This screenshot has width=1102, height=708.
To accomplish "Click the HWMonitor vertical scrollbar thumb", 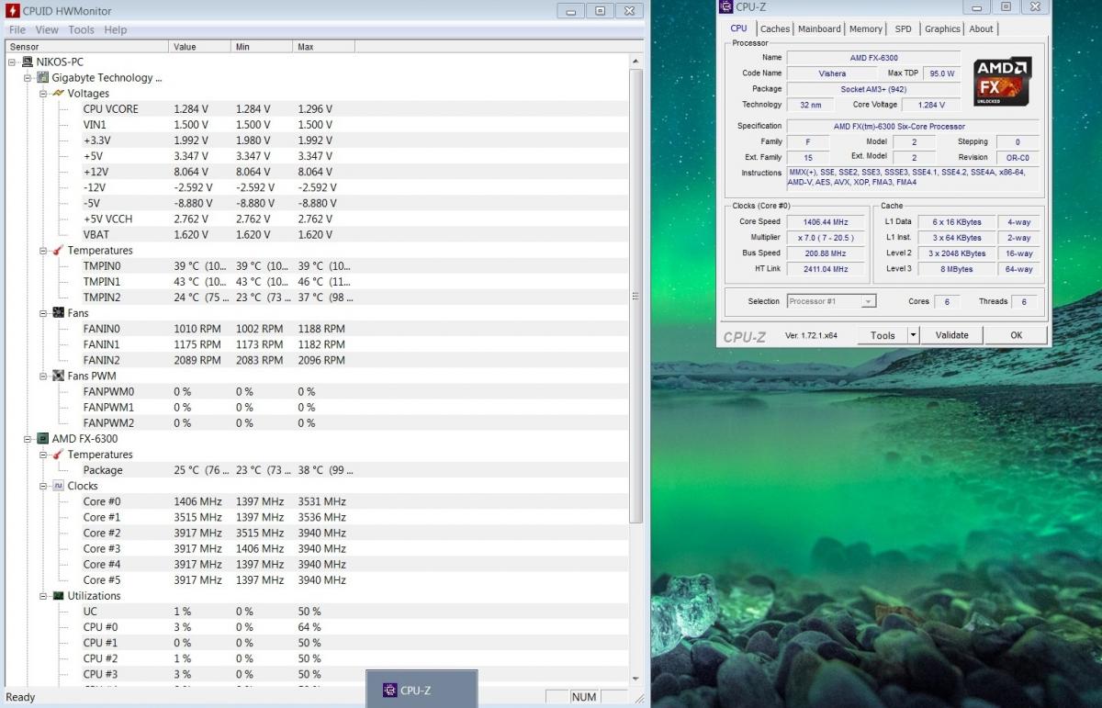I will click(635, 296).
